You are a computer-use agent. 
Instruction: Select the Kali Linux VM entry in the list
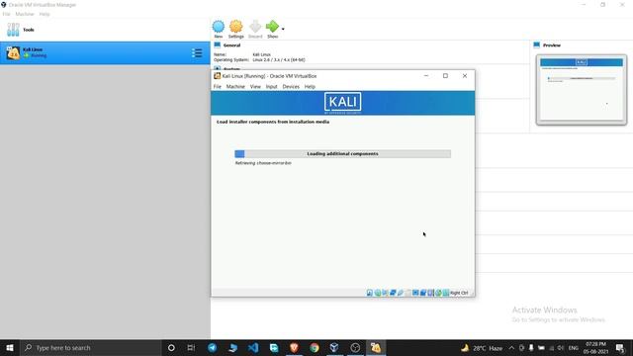105,52
